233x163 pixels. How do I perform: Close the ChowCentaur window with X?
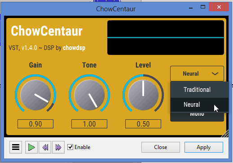[219, 7]
